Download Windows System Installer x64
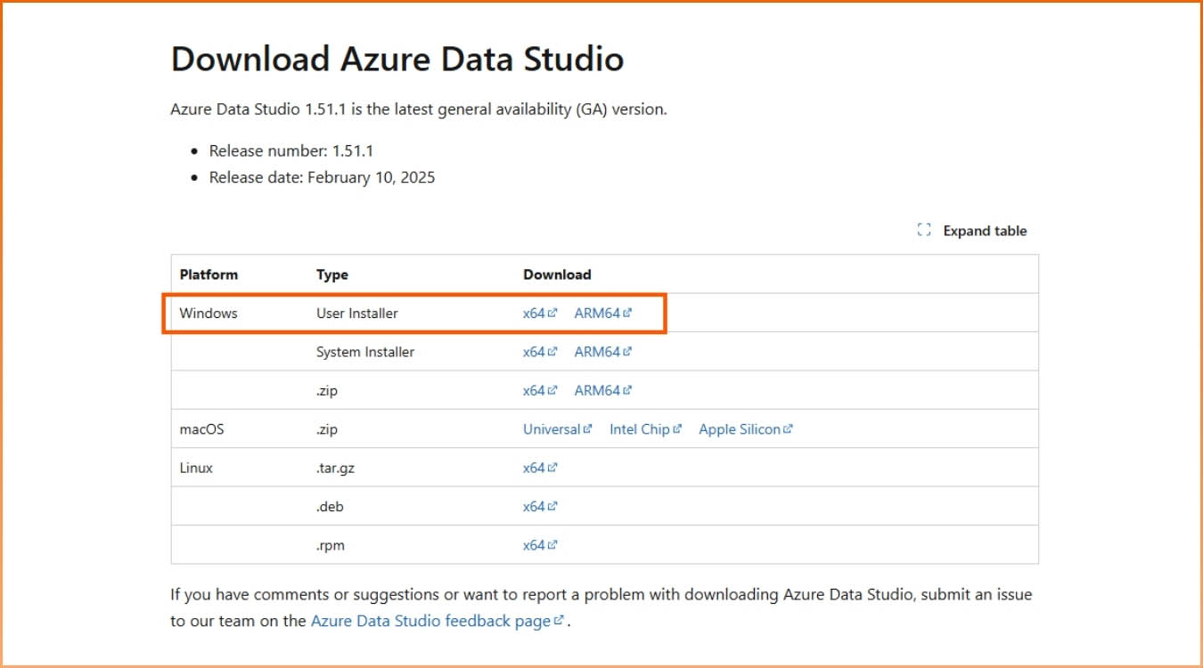1203x668 pixels. [x=540, y=352]
